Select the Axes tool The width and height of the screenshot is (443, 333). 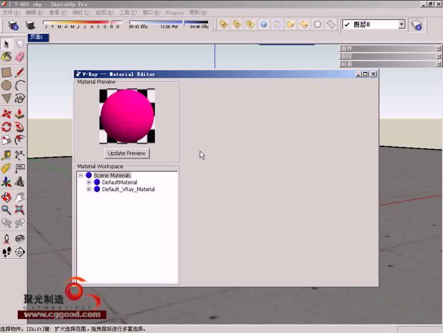click(6, 181)
